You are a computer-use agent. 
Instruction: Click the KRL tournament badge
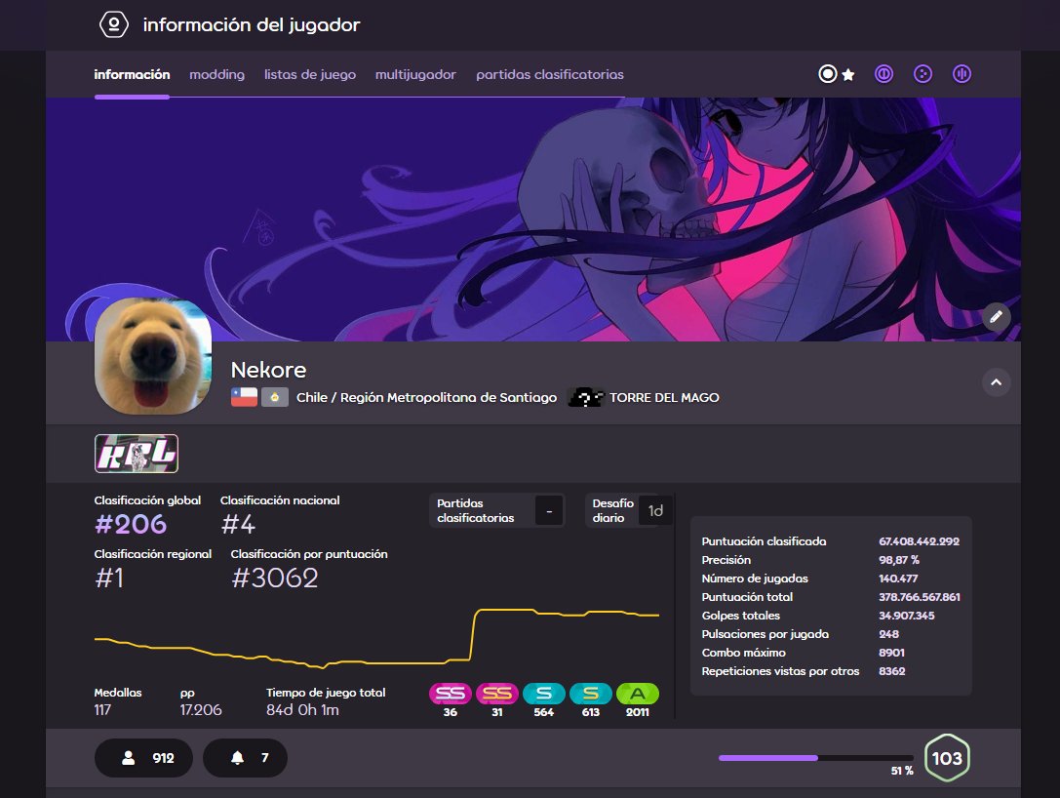(x=137, y=453)
